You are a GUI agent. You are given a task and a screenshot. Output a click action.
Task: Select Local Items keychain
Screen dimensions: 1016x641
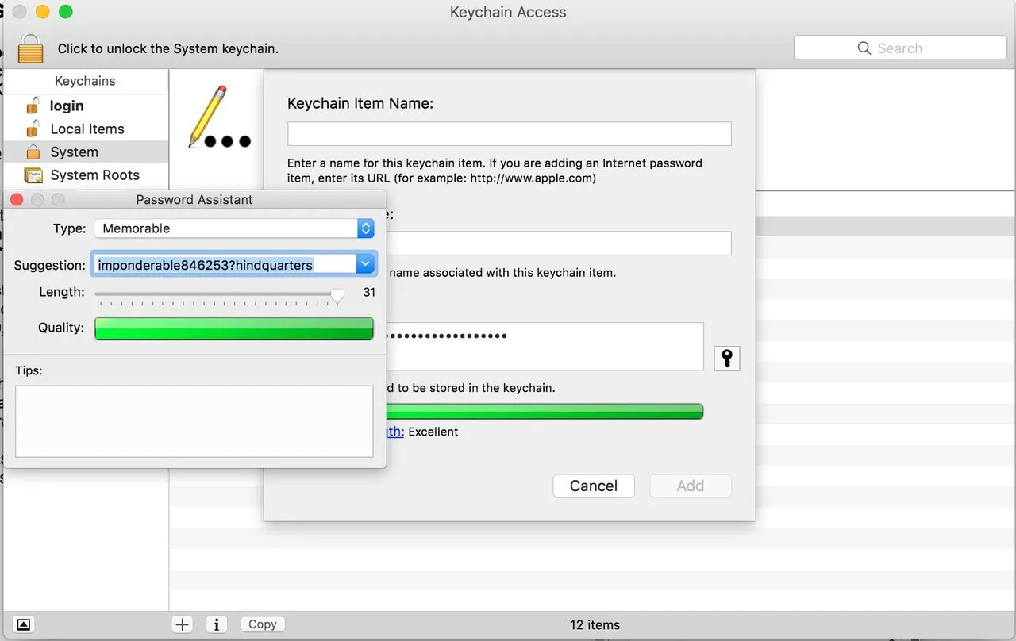[87, 129]
